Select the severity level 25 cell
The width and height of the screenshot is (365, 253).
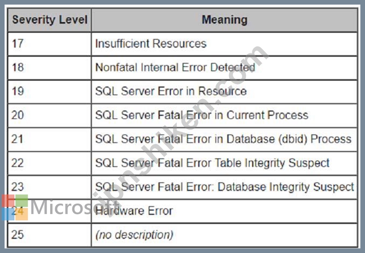coord(49,235)
